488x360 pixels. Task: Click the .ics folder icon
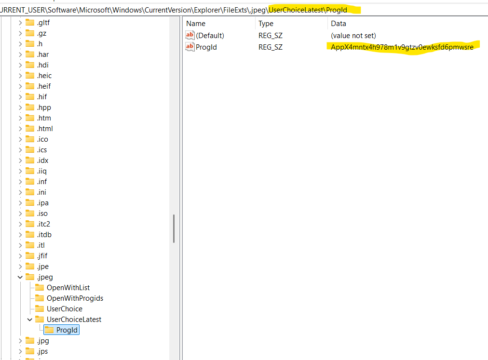pyautogui.click(x=30, y=149)
